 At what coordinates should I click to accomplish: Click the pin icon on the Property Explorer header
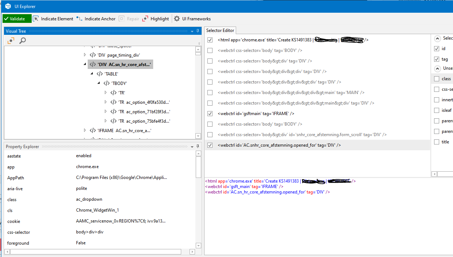click(198, 146)
